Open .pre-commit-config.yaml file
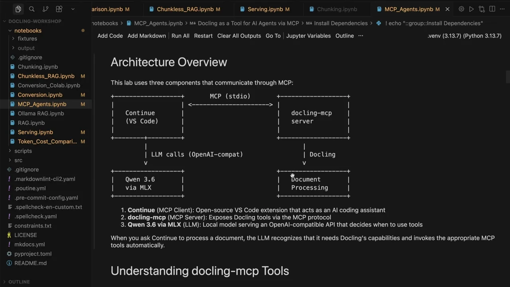This screenshot has height=287, width=510. coord(46,198)
